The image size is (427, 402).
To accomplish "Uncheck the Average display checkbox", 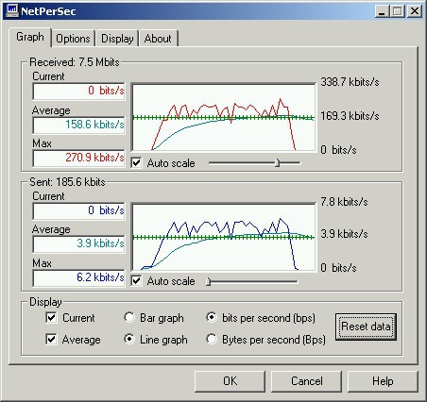I will (51, 340).
